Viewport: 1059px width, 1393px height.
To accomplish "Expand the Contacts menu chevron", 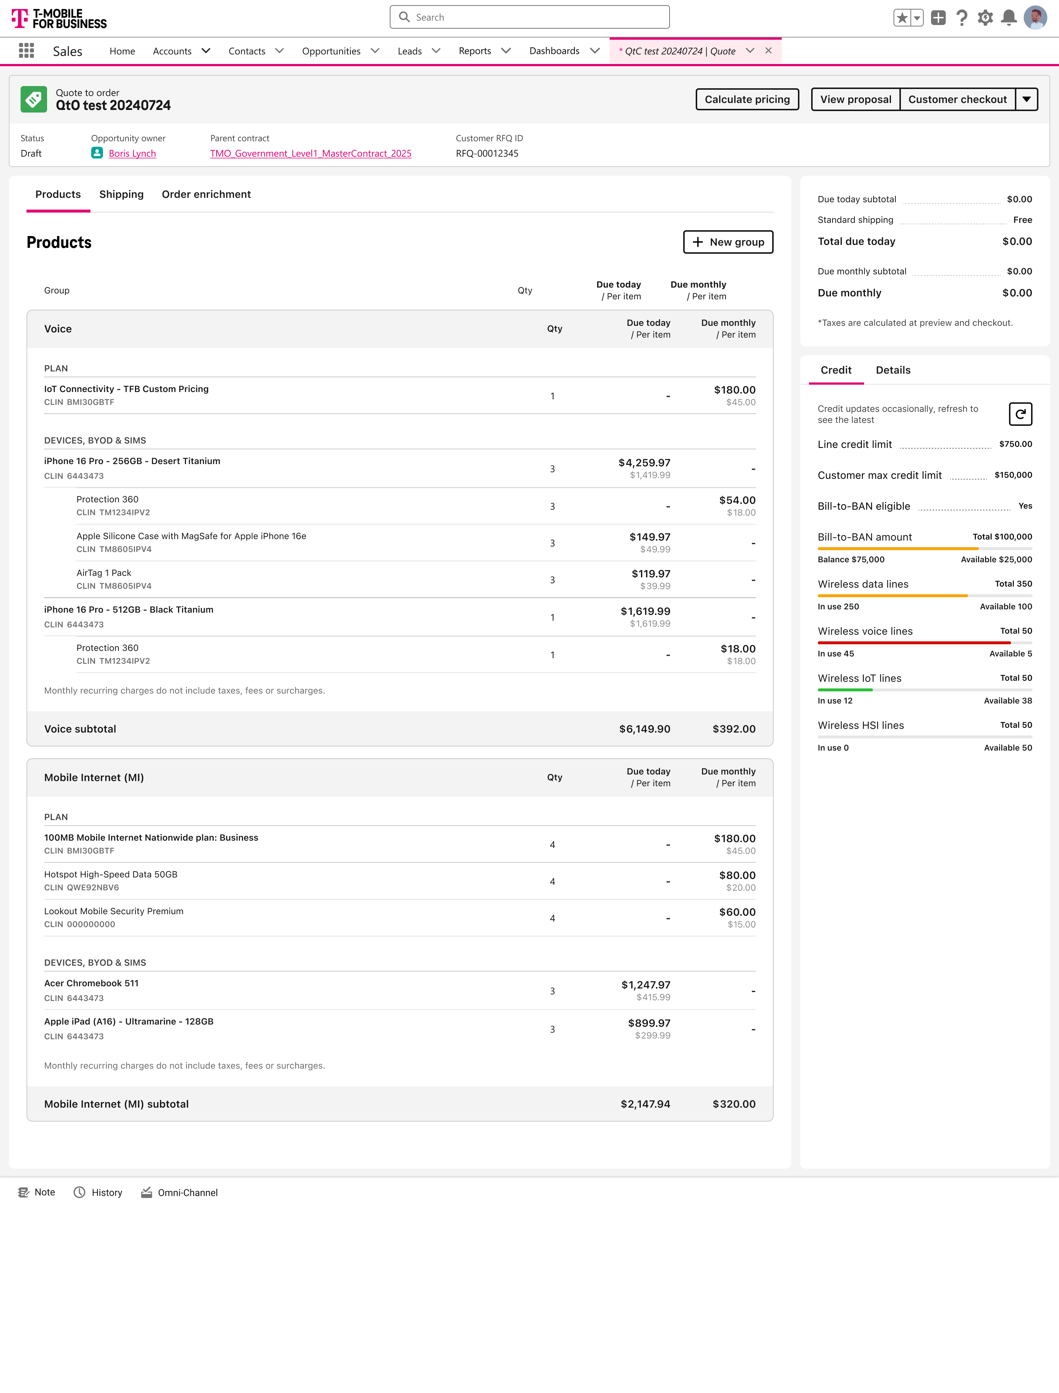I will 279,51.
